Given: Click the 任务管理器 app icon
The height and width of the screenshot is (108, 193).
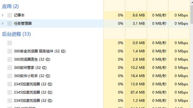Looking at the screenshot, I should (10, 23).
